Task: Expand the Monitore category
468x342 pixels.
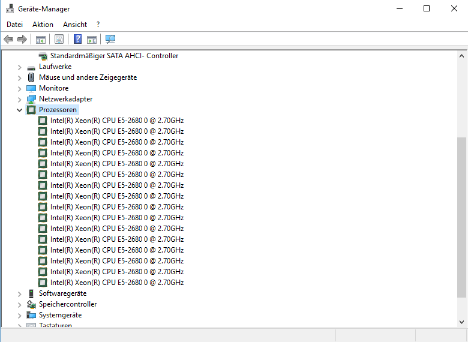Action: click(19, 89)
